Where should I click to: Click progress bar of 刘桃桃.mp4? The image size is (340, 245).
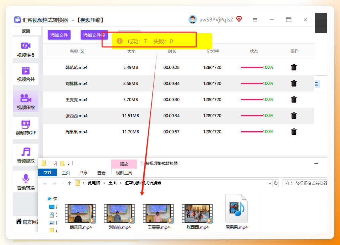point(252,83)
